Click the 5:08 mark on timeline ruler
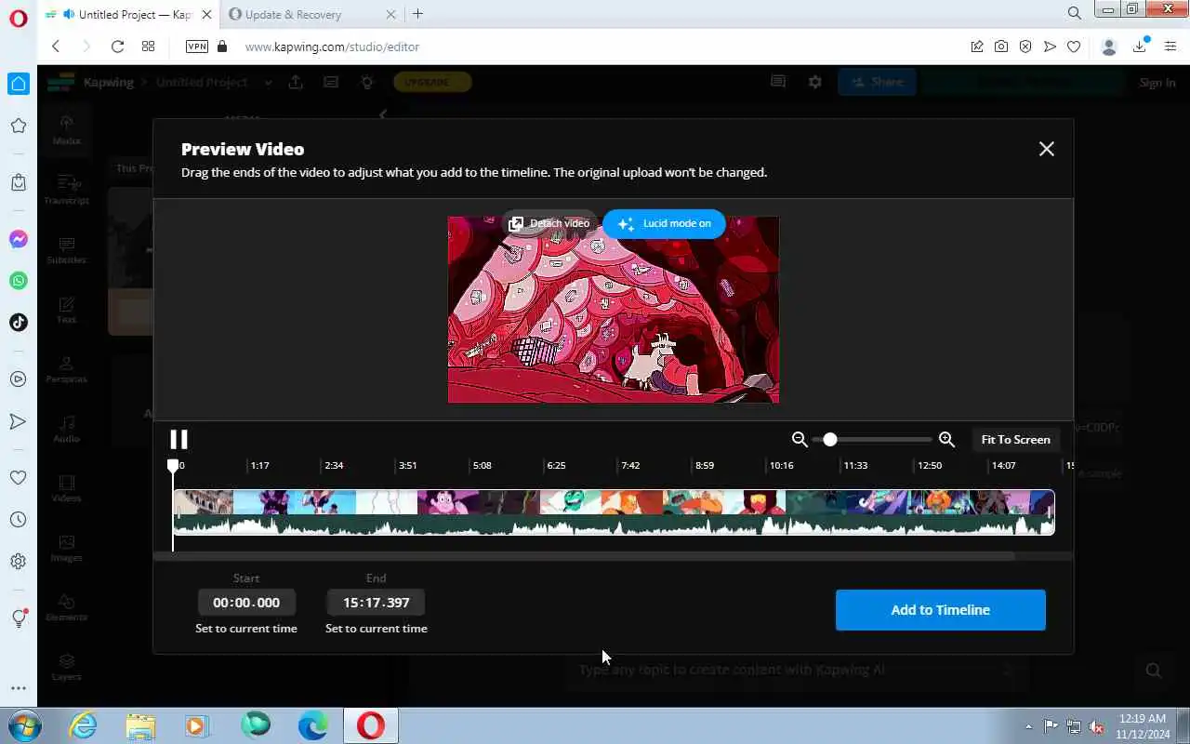1190x744 pixels. tap(482, 465)
